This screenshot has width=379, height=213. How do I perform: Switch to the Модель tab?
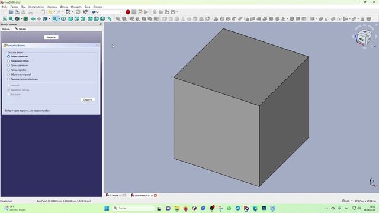point(6,29)
